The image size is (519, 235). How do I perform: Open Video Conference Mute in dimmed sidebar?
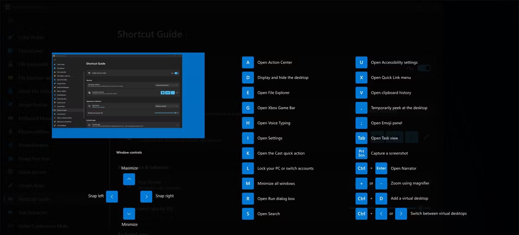click(x=43, y=226)
